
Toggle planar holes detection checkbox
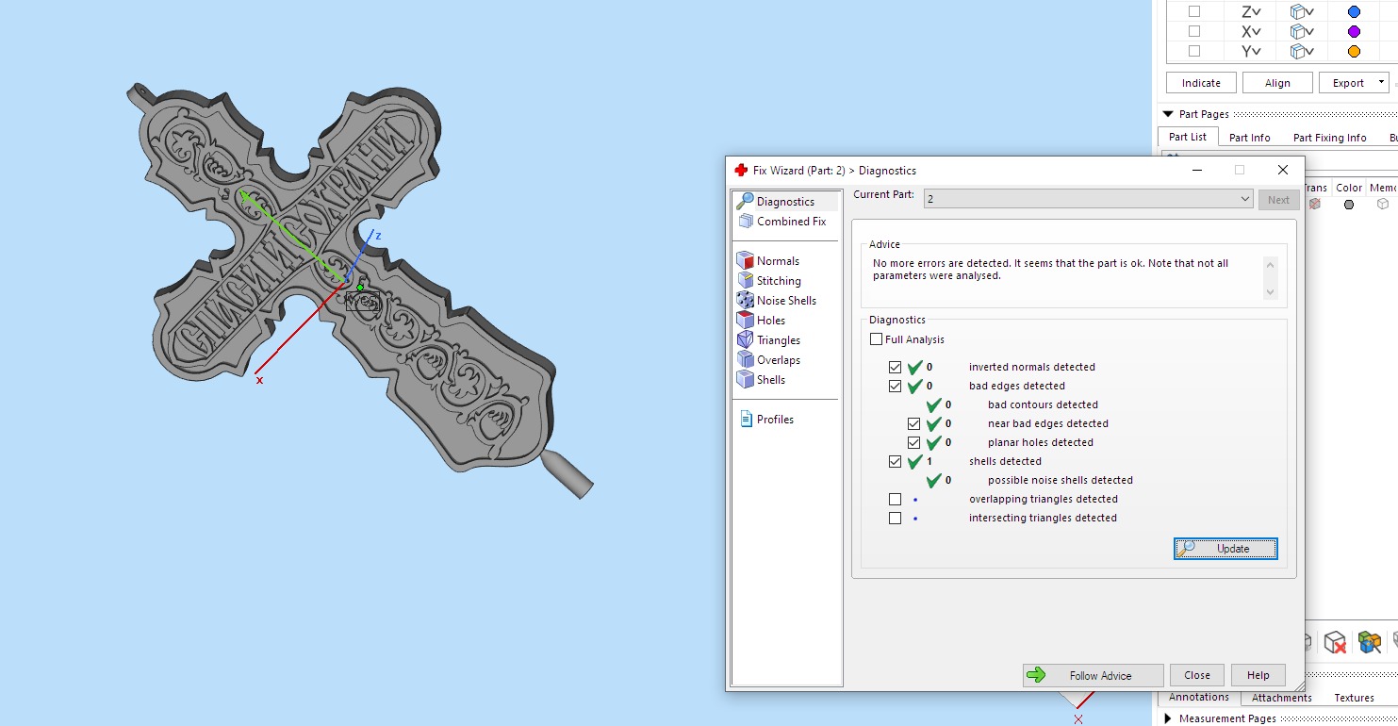tap(914, 442)
